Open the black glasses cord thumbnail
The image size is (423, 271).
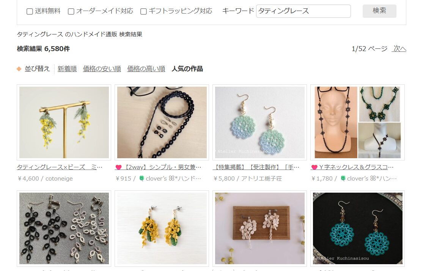click(162, 123)
